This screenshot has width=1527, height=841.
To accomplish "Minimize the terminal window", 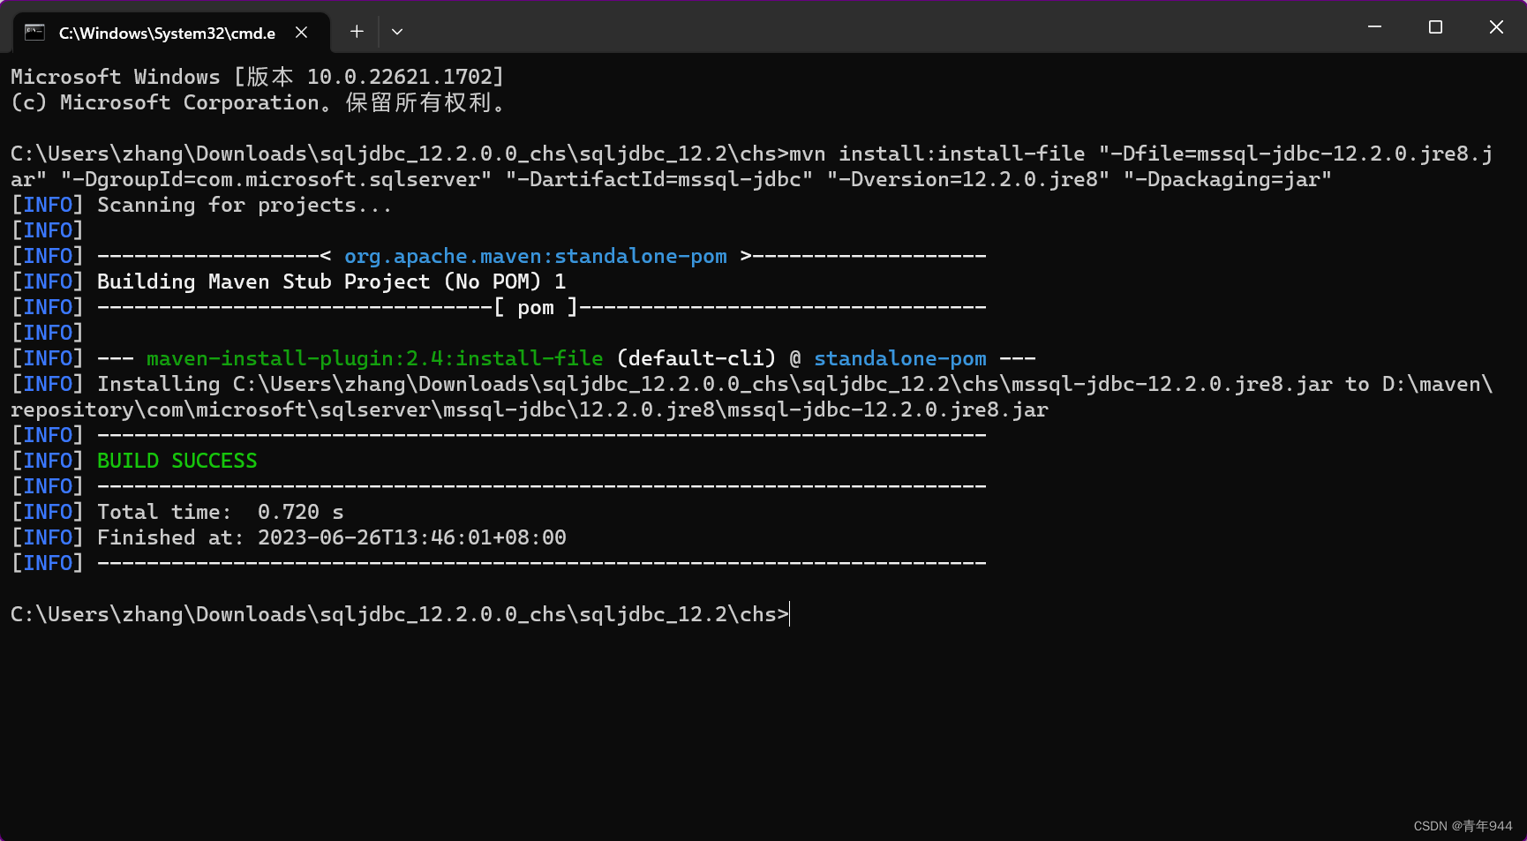I will (x=1373, y=26).
